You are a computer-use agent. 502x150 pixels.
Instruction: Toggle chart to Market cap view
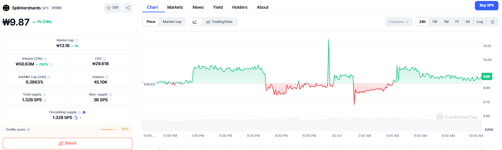click(x=172, y=22)
